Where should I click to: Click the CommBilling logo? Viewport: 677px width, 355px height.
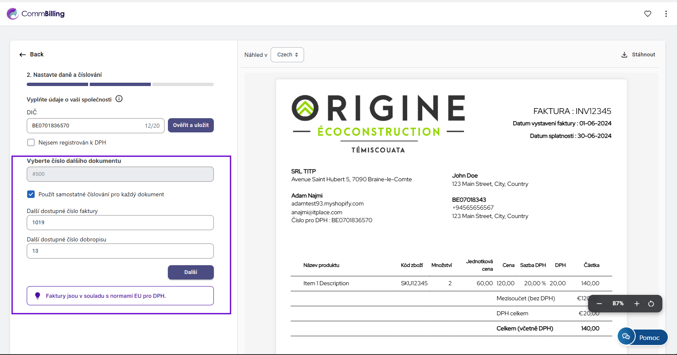[36, 14]
